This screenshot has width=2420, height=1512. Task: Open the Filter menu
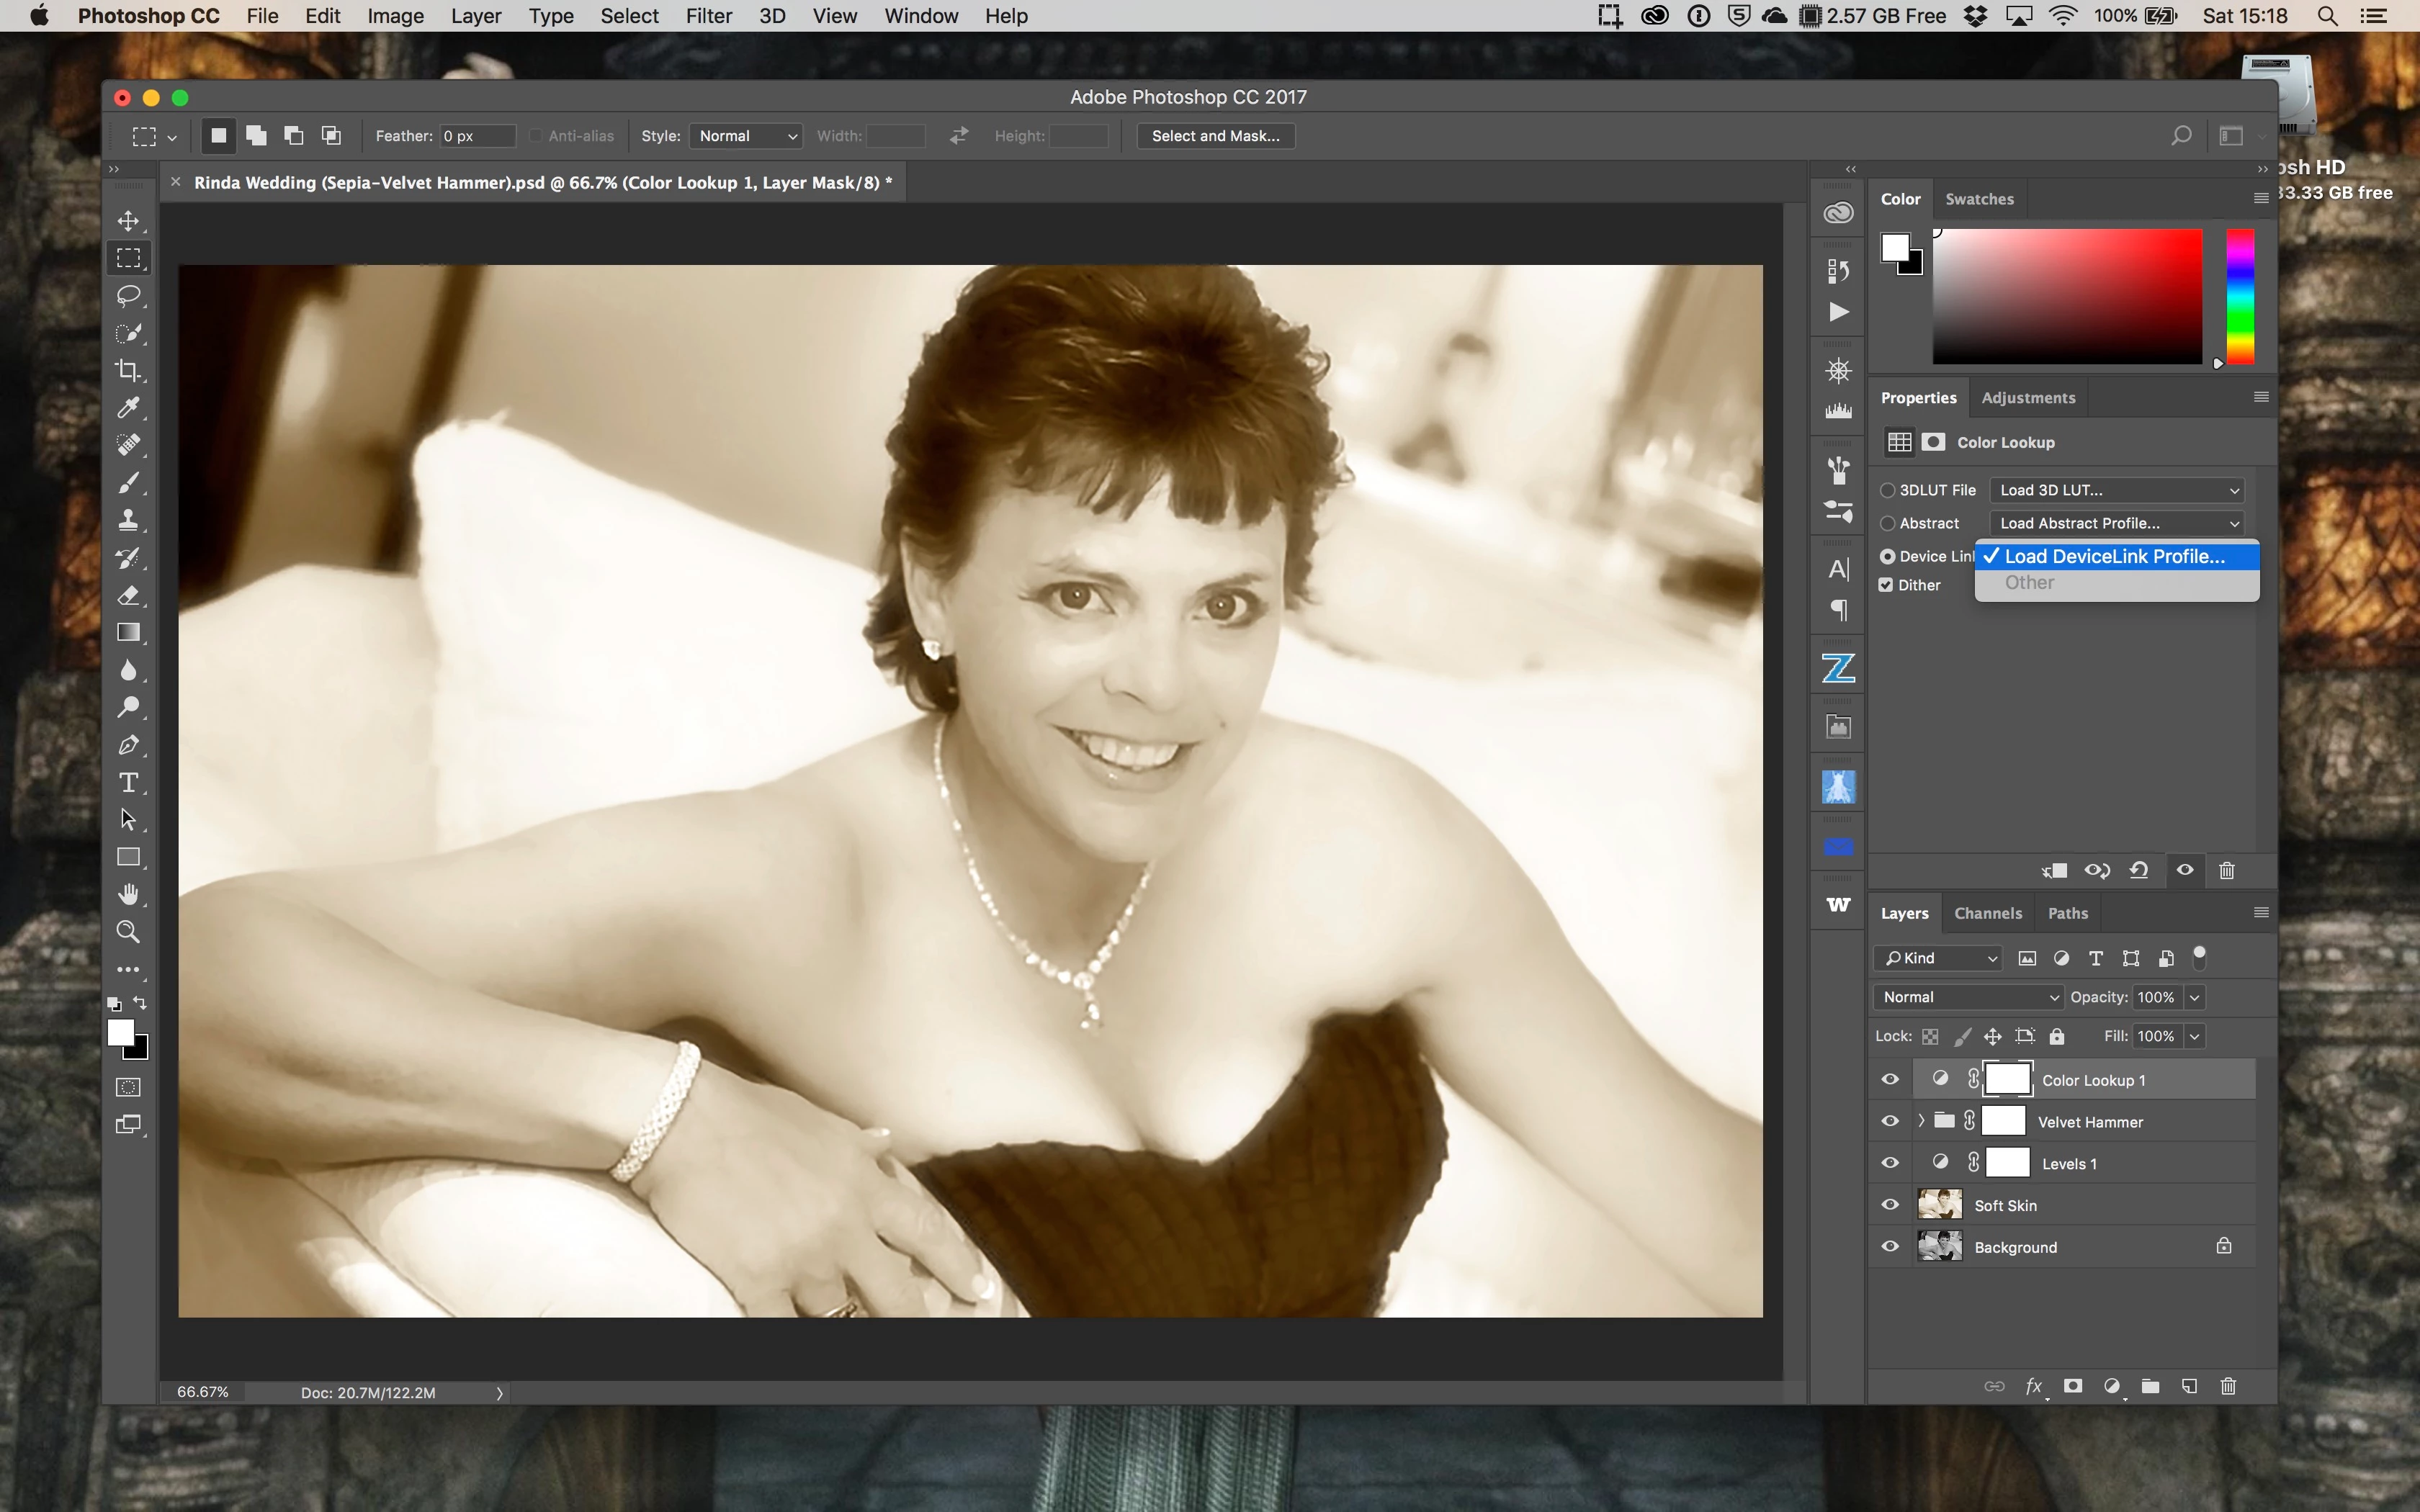[x=708, y=16]
